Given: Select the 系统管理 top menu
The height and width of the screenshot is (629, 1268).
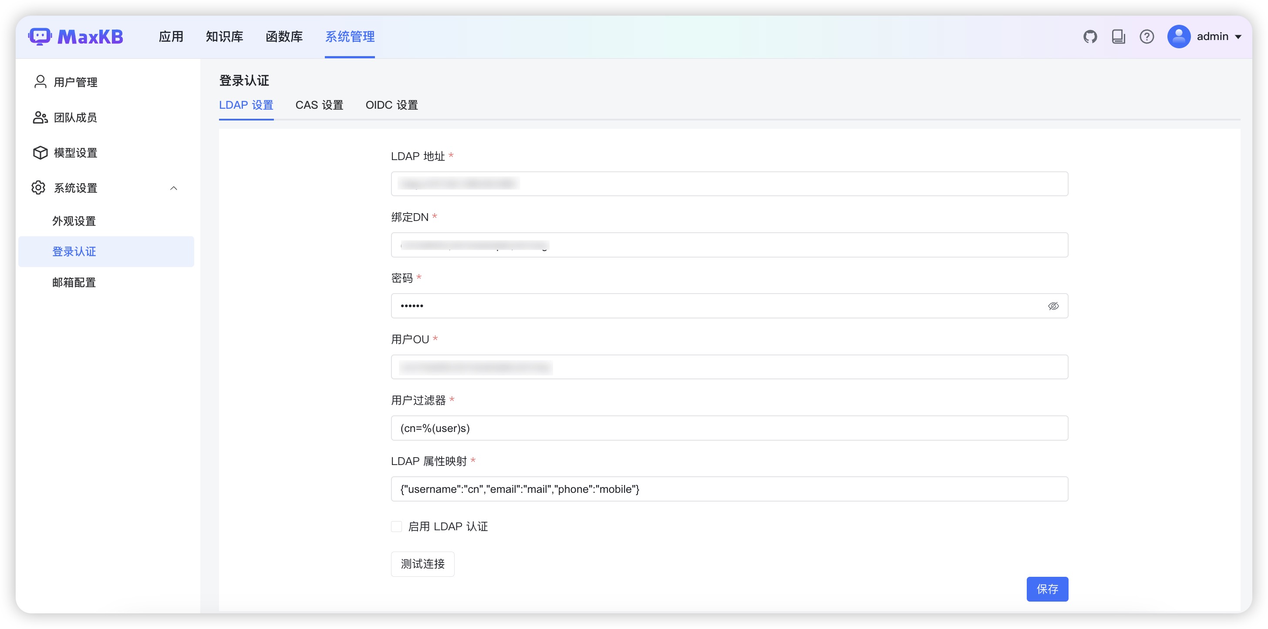Looking at the screenshot, I should (x=350, y=37).
